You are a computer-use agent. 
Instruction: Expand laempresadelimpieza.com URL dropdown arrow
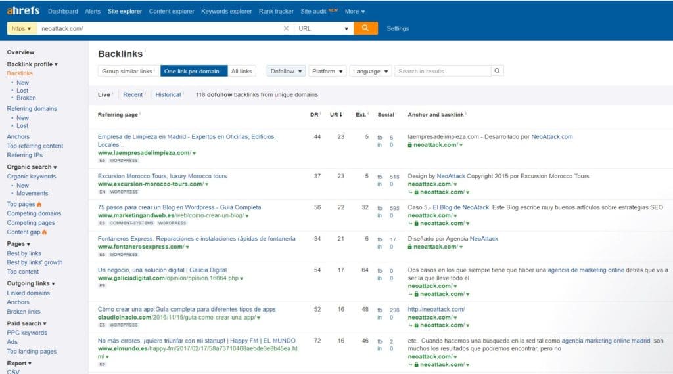point(194,153)
